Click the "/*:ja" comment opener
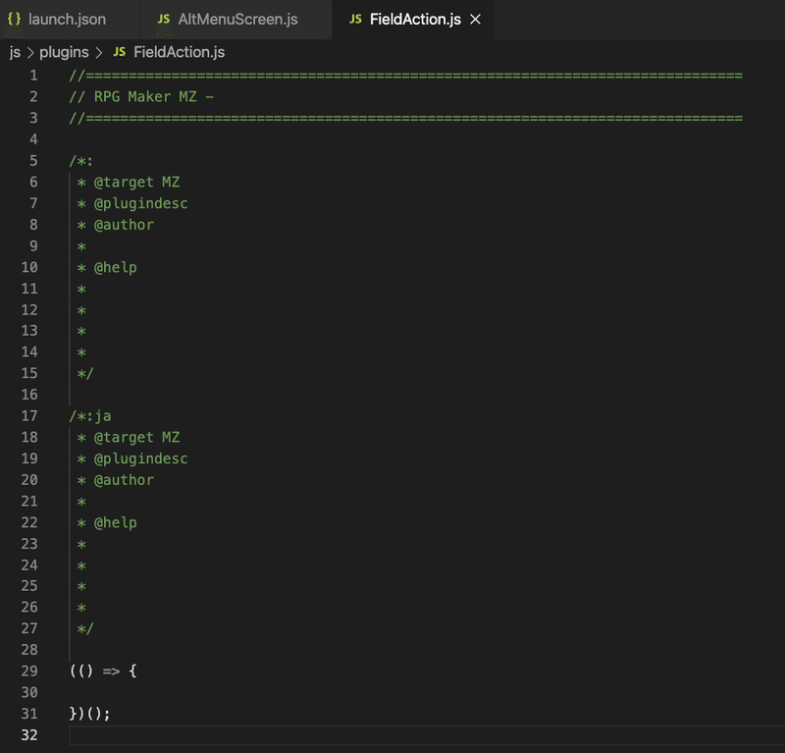785x753 pixels. [x=90, y=416]
